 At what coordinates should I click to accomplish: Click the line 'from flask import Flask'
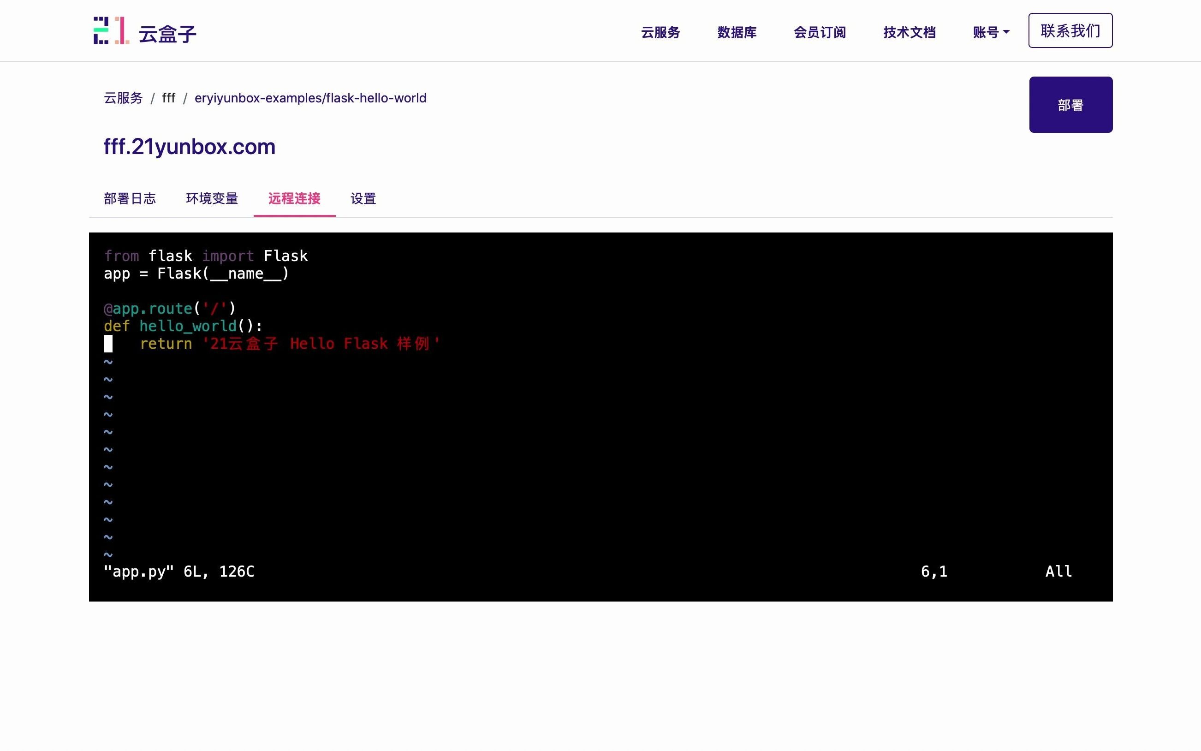tap(206, 256)
